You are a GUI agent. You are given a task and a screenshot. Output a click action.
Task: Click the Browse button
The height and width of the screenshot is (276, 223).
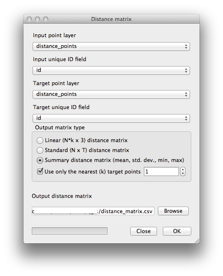173,211
